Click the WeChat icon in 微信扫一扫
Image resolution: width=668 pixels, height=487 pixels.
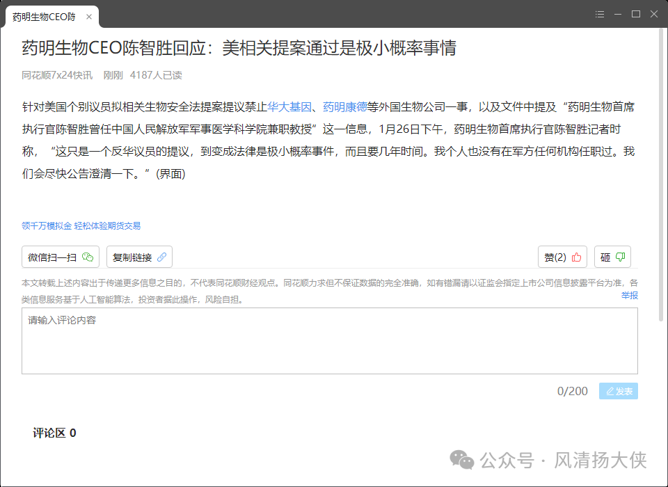88,257
